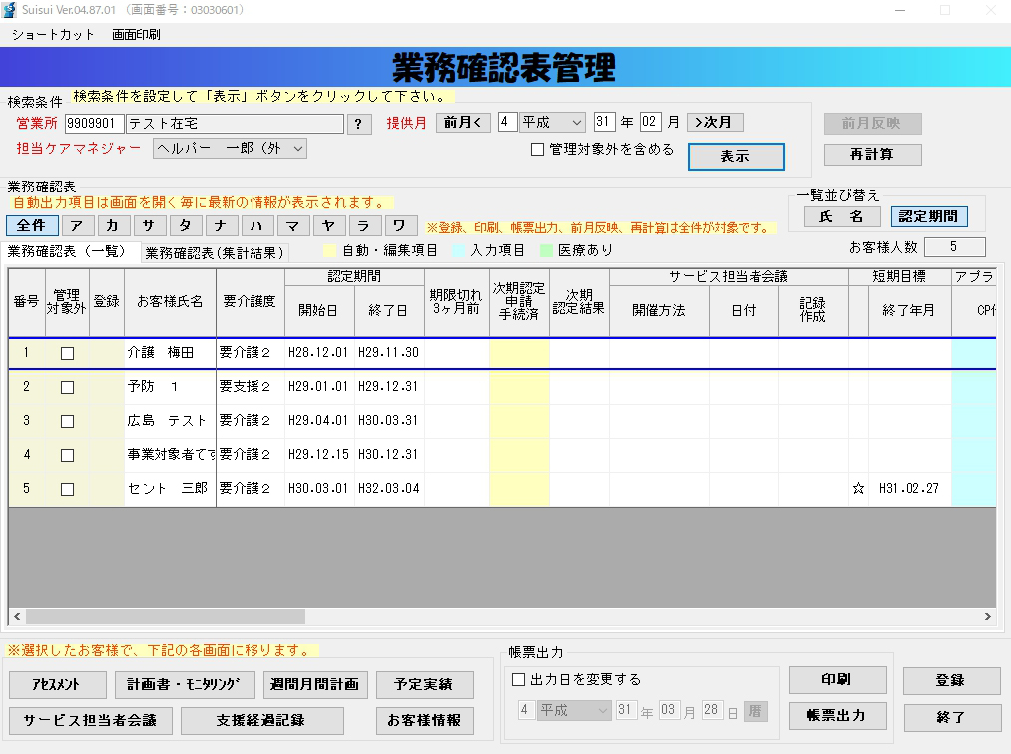The image size is (1011, 754).
Task: Click the horizontal scrollbar thumb
Action: tap(165, 616)
